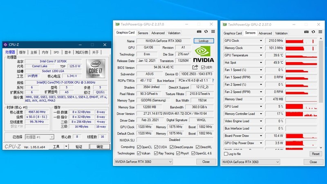Switch to Graphics Card tab in GPU-Z Sensors window
Screen dimensions: 327x184
point(233,33)
